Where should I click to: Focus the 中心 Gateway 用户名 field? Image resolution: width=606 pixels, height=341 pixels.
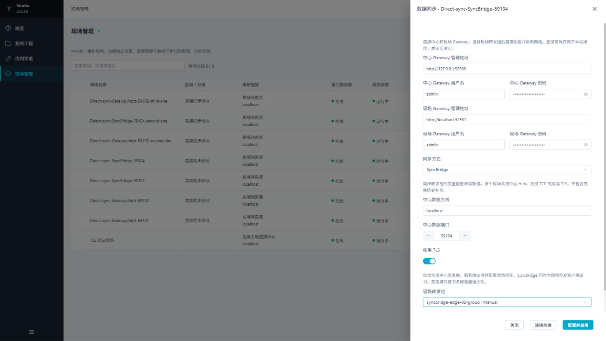click(x=464, y=94)
